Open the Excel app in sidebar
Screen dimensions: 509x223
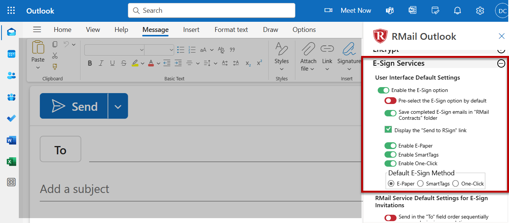[11, 162]
